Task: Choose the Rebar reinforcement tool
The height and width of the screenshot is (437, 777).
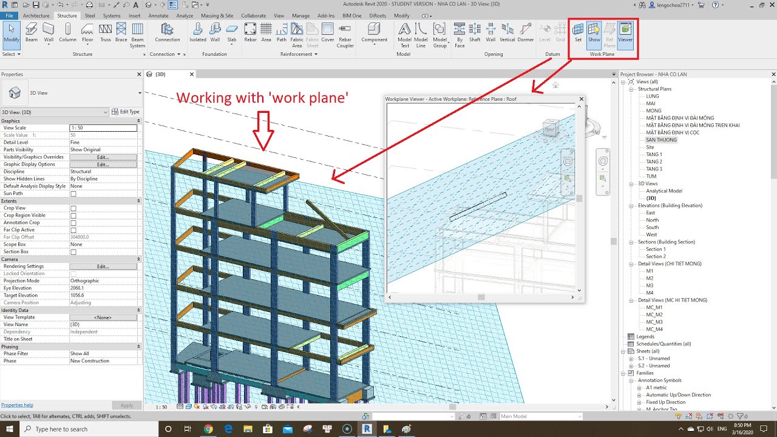Action: click(250, 32)
